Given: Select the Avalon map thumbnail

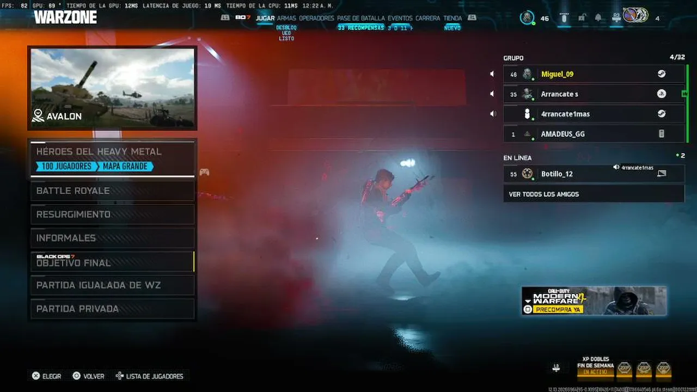Looking at the screenshot, I should click(x=112, y=88).
